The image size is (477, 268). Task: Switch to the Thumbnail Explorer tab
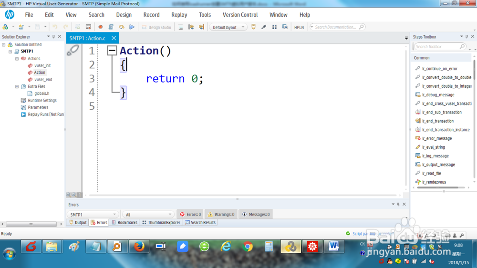161,223
